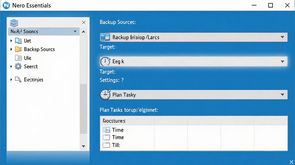Expand the Seerct tree node
295x165 pixels.
click(x=11, y=66)
